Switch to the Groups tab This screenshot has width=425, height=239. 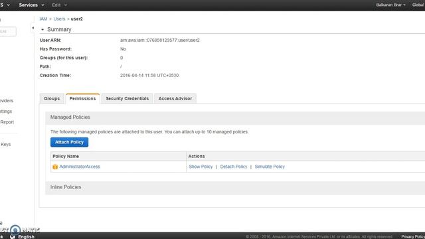click(52, 99)
